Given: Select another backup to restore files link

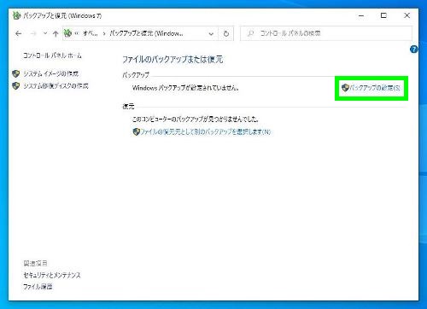Looking at the screenshot, I should [202, 131].
